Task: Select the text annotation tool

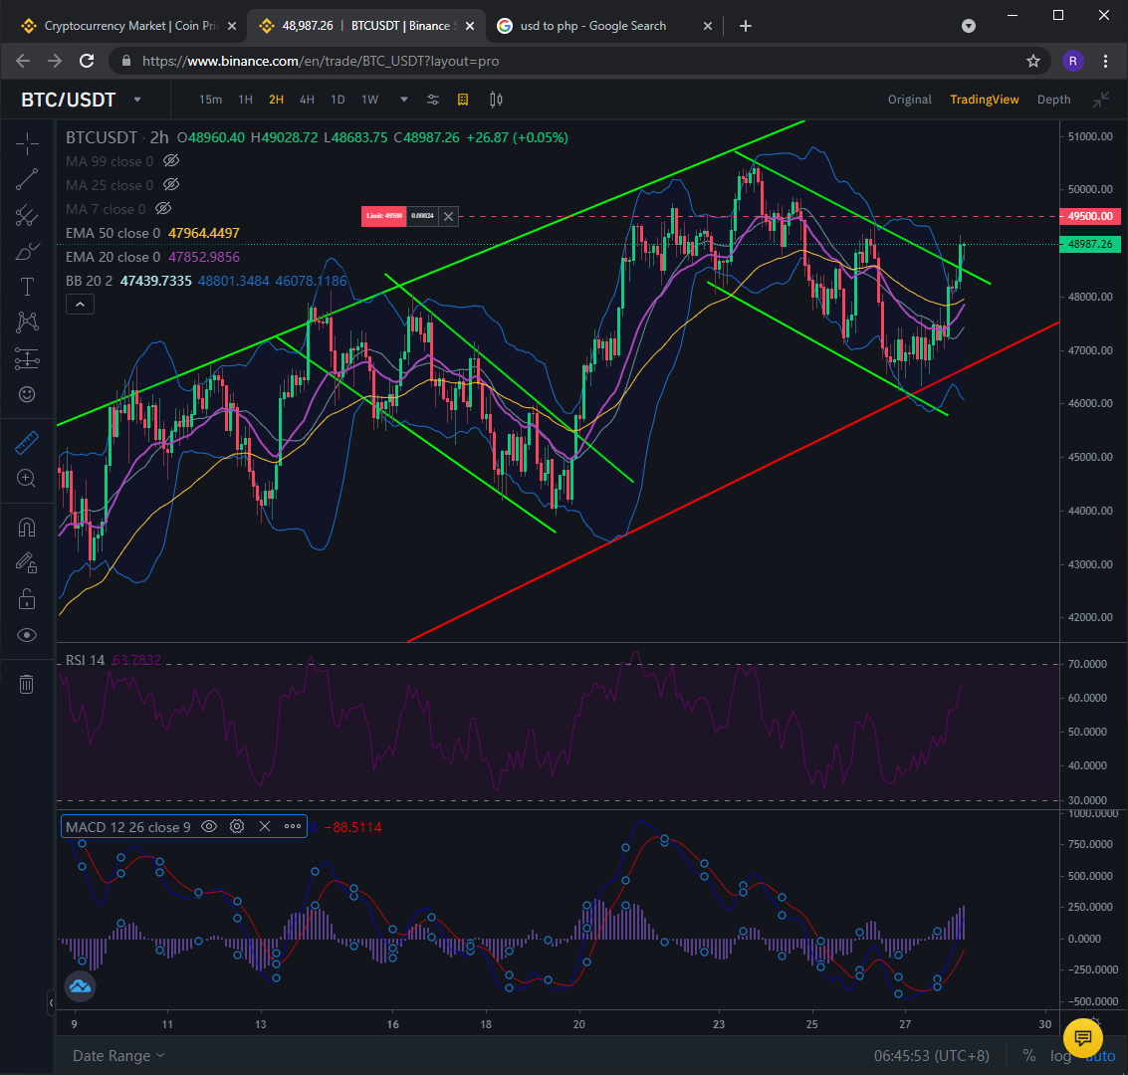Action: point(27,287)
